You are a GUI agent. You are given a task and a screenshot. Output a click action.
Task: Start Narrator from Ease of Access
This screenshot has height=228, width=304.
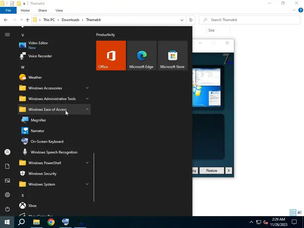(54, 131)
